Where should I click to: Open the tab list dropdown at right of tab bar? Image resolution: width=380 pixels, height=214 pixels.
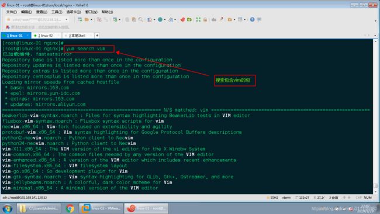coord(375,36)
